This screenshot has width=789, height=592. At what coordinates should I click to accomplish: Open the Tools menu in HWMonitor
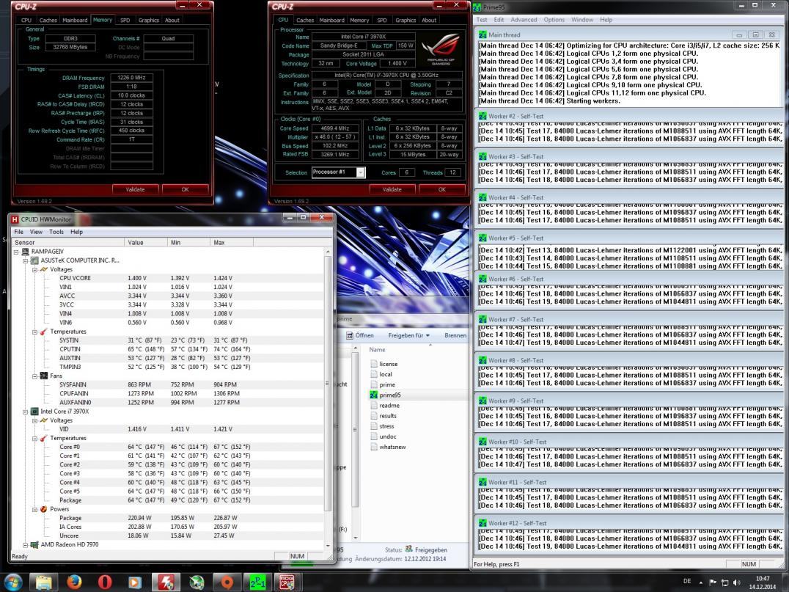click(56, 232)
